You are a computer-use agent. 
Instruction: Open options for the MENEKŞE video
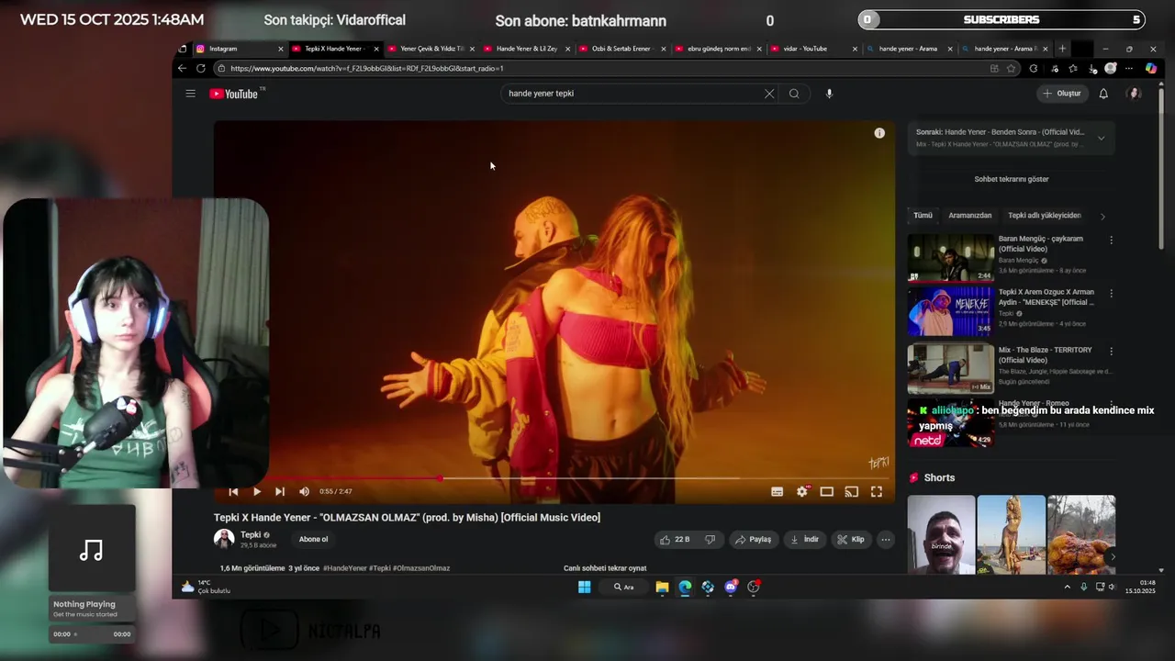pos(1111,294)
